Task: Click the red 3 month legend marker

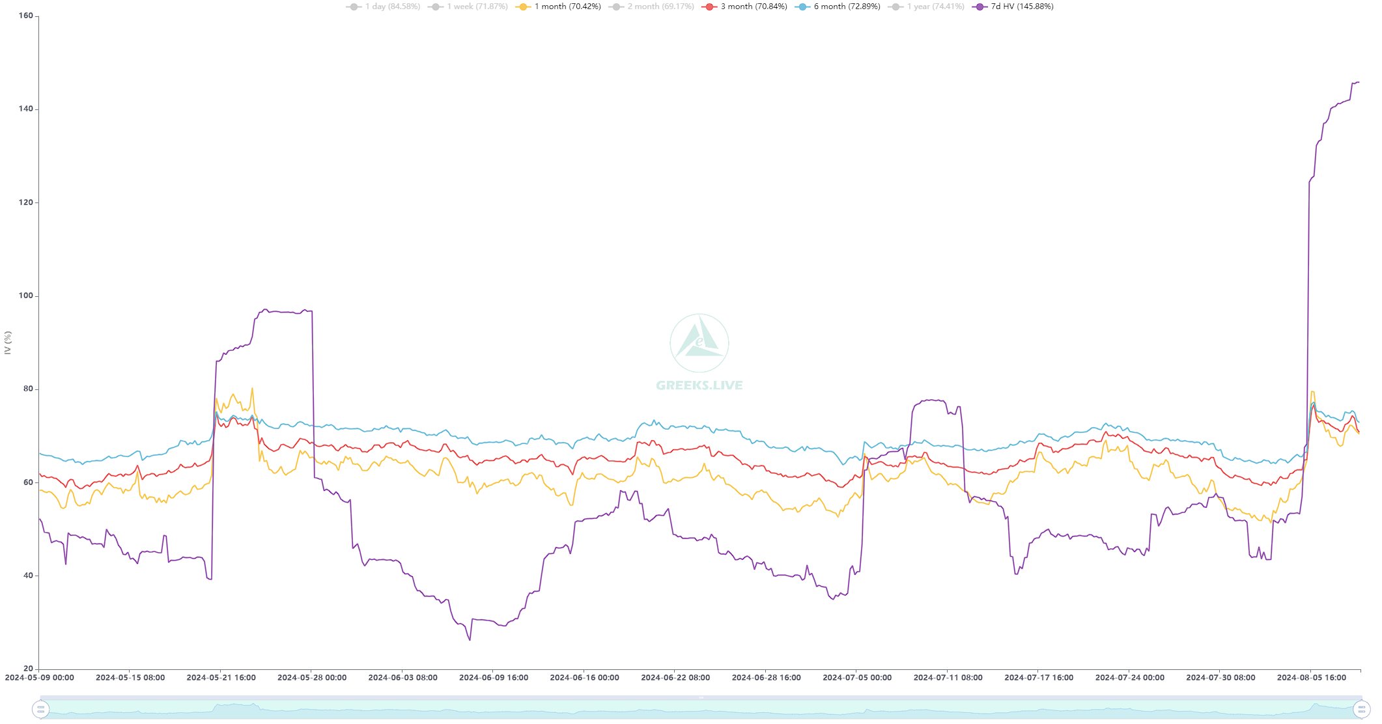Action: (x=708, y=7)
